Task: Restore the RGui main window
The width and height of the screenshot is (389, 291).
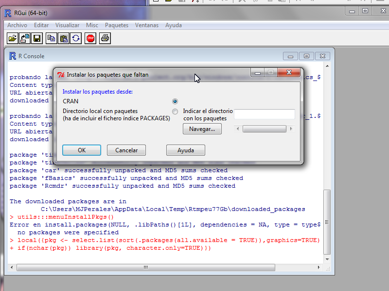Action: tap(365, 11)
